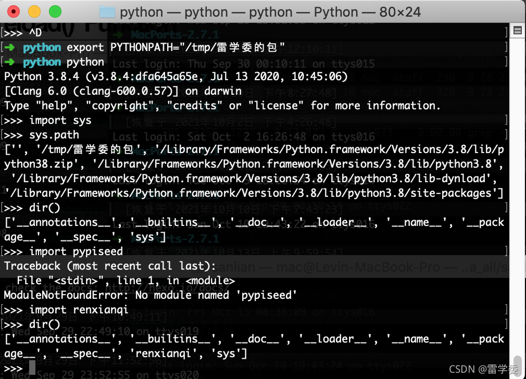The height and width of the screenshot is (379, 526).
Task: Click the first 'dir()' command
Action: (45, 208)
